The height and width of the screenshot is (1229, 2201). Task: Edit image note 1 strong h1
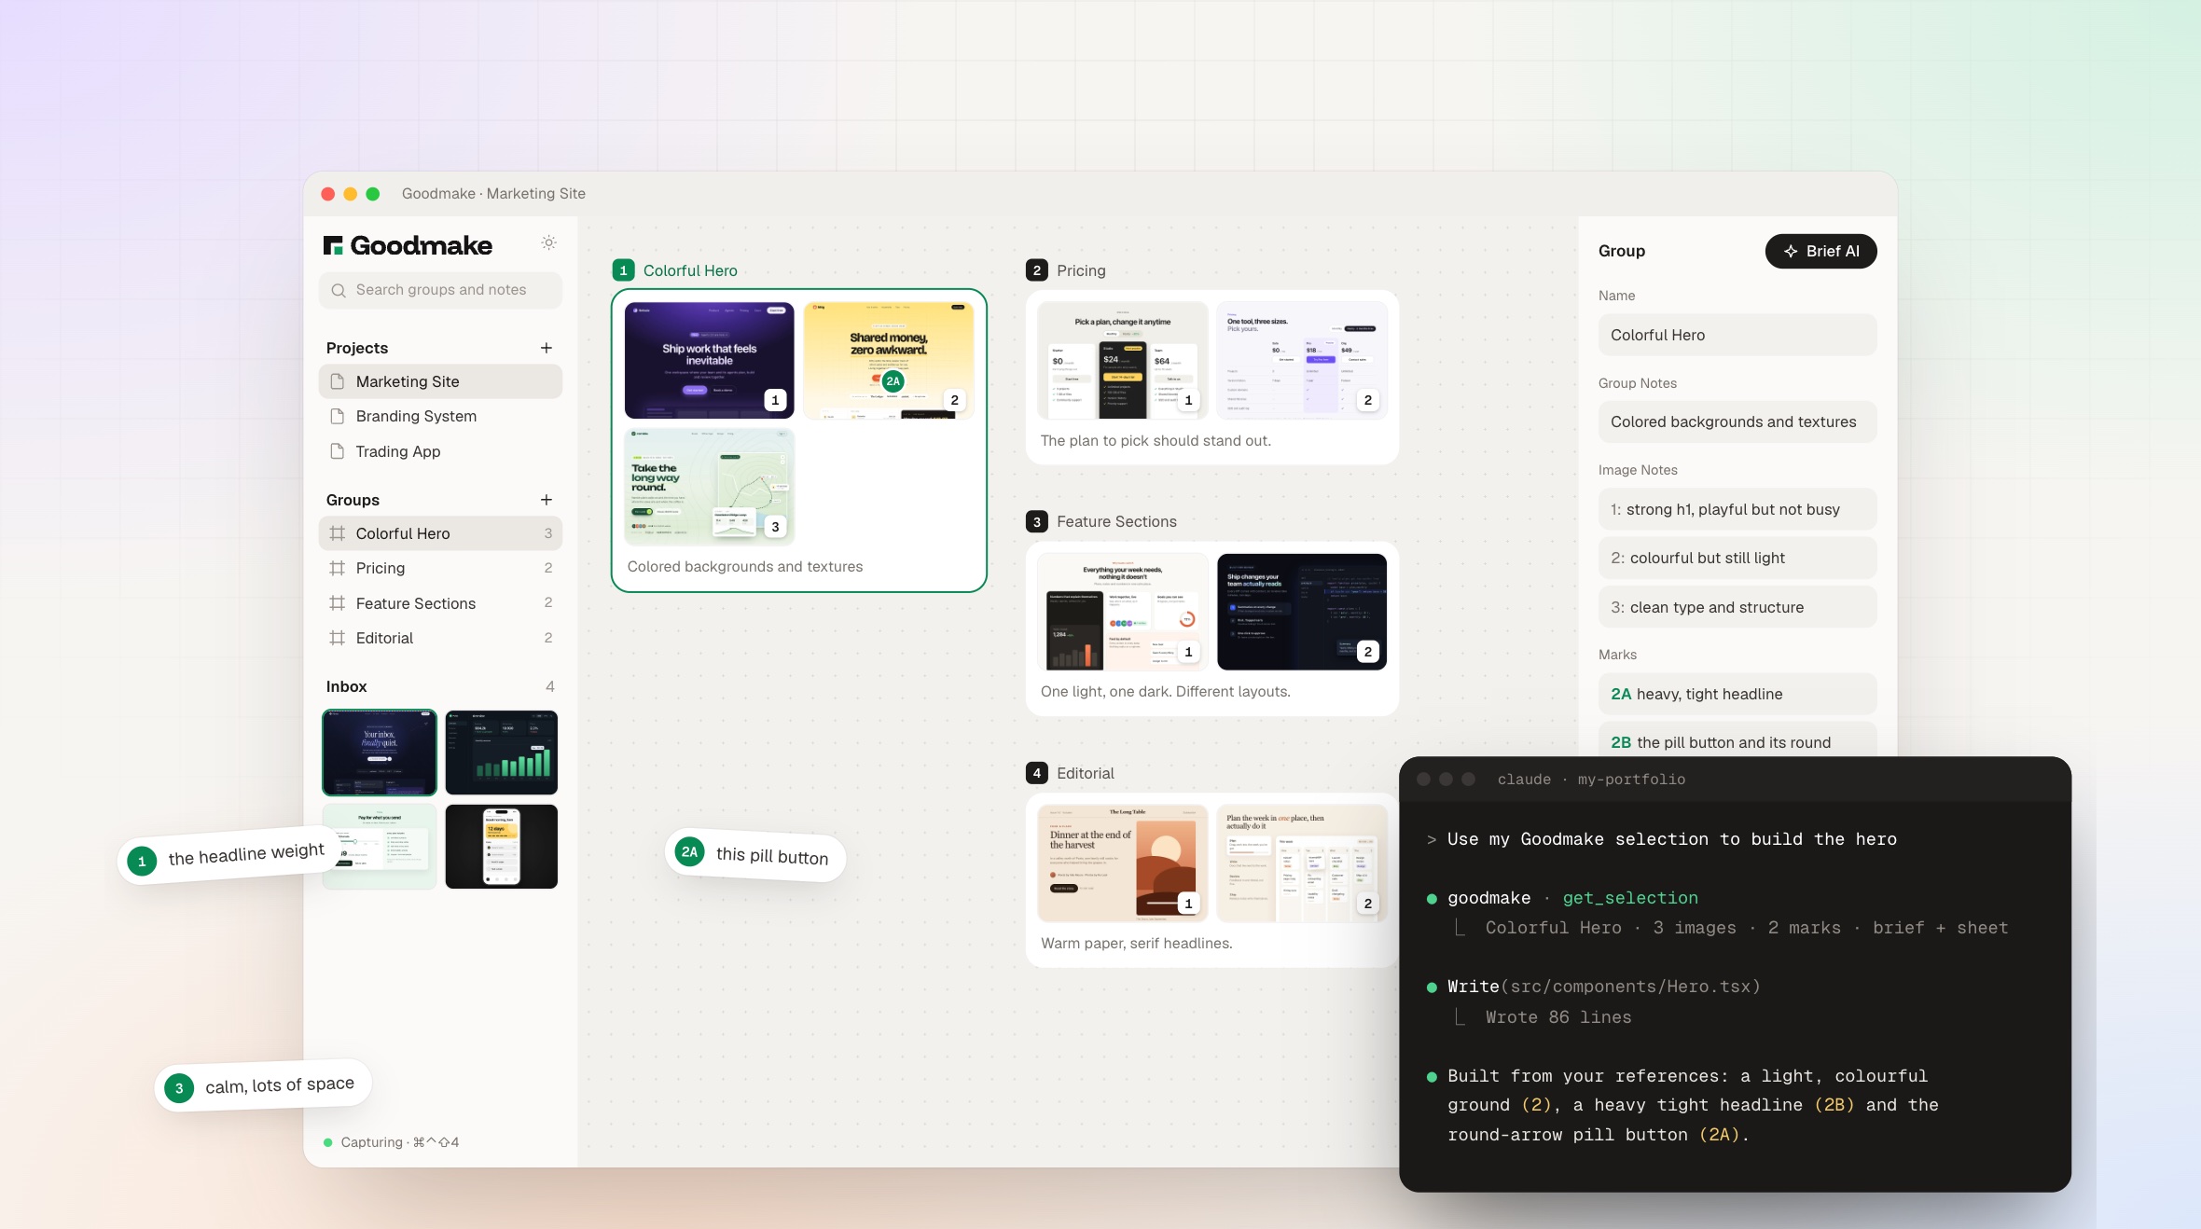[1737, 509]
